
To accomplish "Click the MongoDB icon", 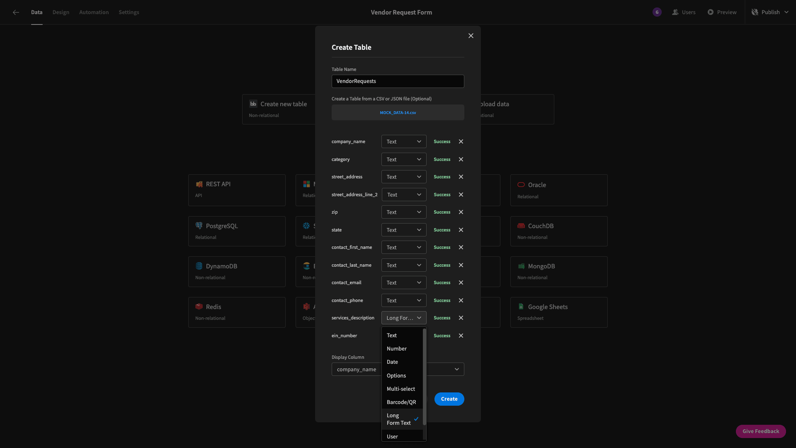I will tap(521, 266).
